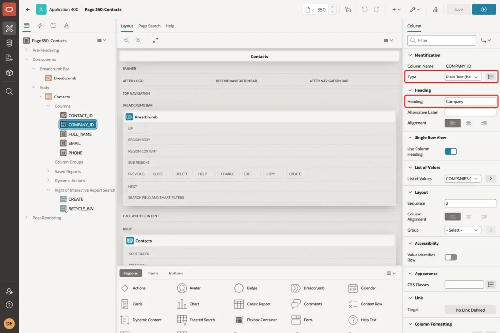The height and width of the screenshot is (333, 500).
Task: Switch gallery to Regions tab
Action: pyautogui.click(x=130, y=273)
